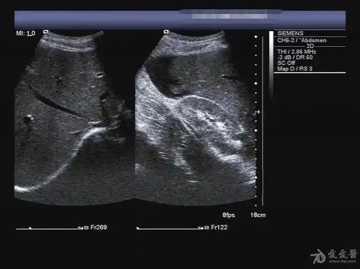Click the MI: 1.0 indicator
The width and height of the screenshot is (360, 269).
(26, 33)
